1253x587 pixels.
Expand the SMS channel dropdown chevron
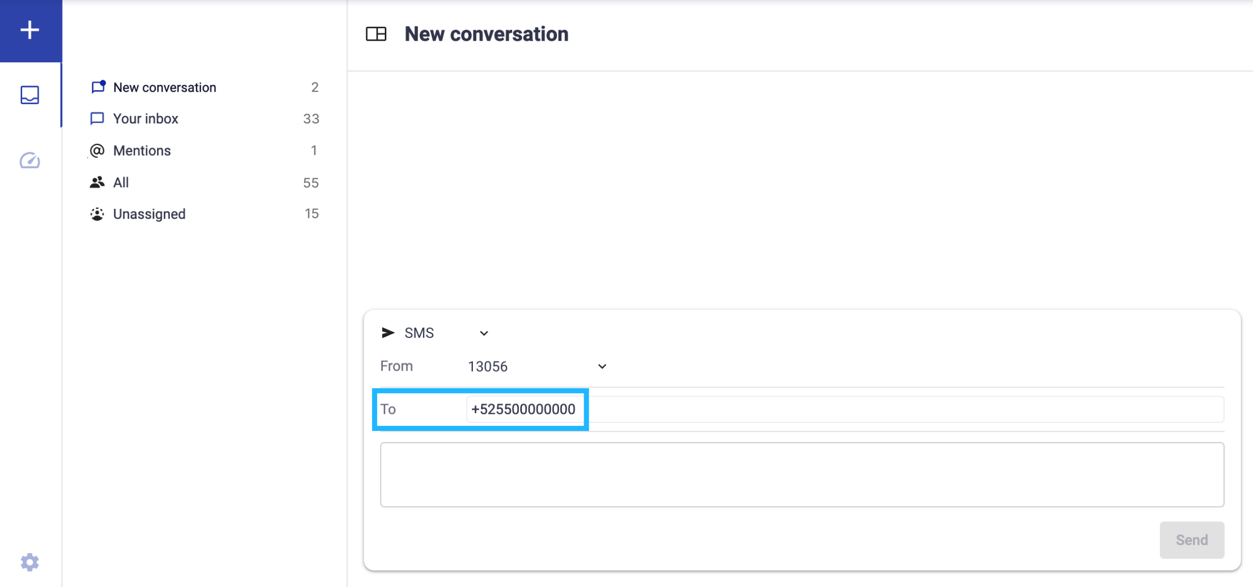pos(483,333)
